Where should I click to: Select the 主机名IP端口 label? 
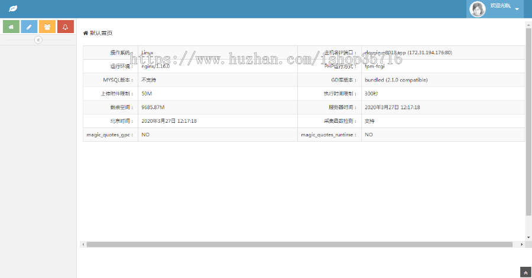pos(340,53)
